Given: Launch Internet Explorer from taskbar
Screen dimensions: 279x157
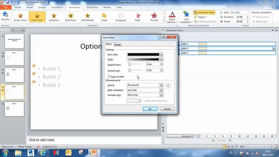Looking at the screenshot, I should pyautogui.click(x=43, y=153).
